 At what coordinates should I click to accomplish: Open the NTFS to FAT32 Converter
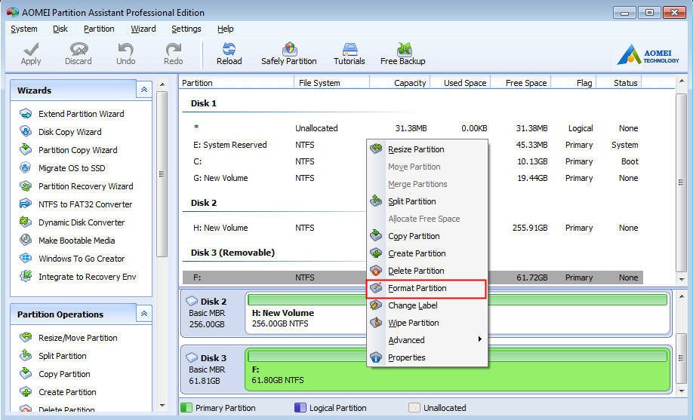click(76, 204)
